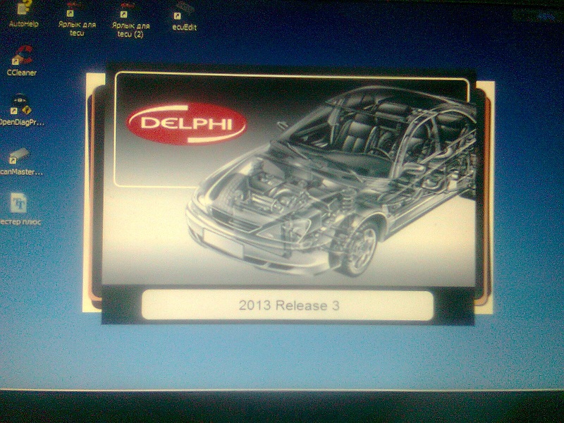Open the 'Ярлык для tecu' shortcut
Screen dimensions: 564x423
click(x=77, y=18)
